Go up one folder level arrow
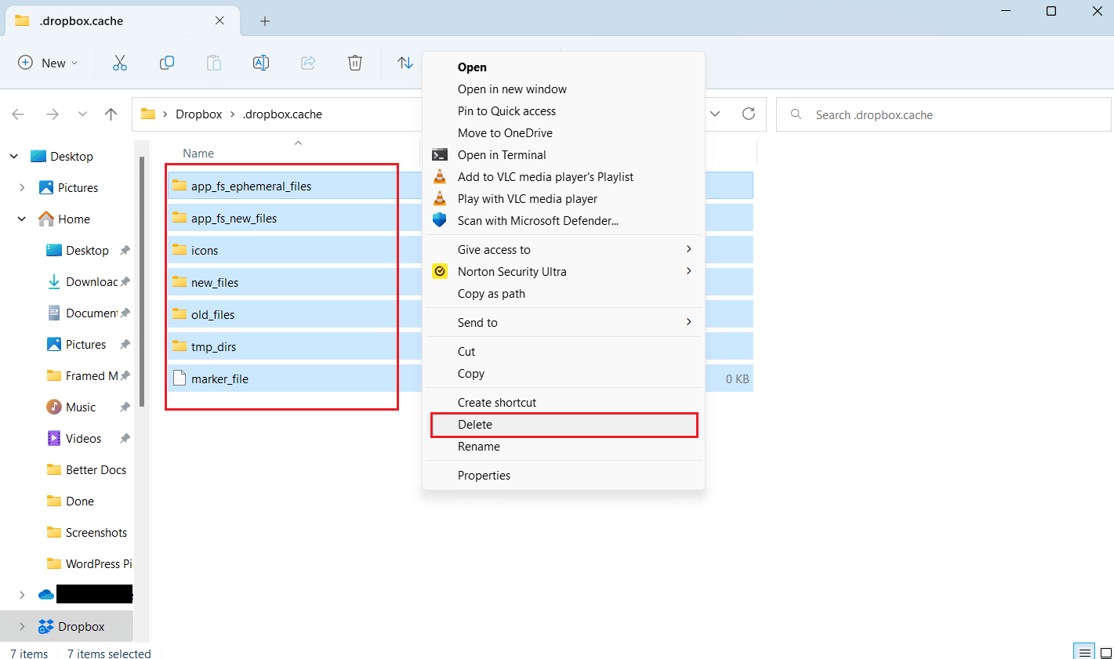The image size is (1114, 659). [111, 114]
